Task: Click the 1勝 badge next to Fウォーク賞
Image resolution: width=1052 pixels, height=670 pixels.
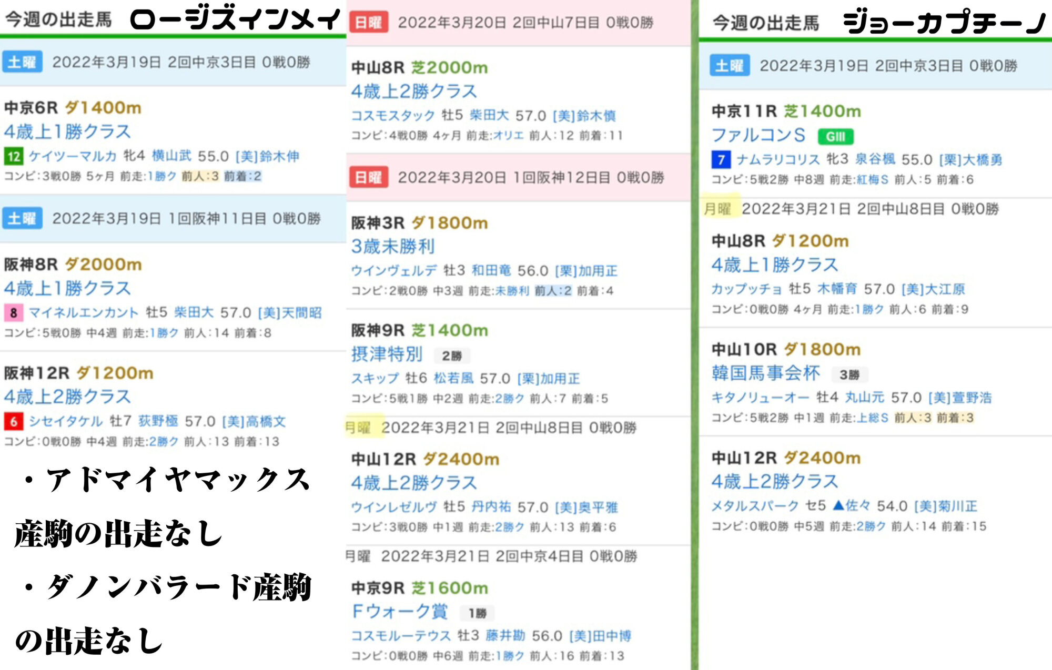Action: click(x=477, y=613)
